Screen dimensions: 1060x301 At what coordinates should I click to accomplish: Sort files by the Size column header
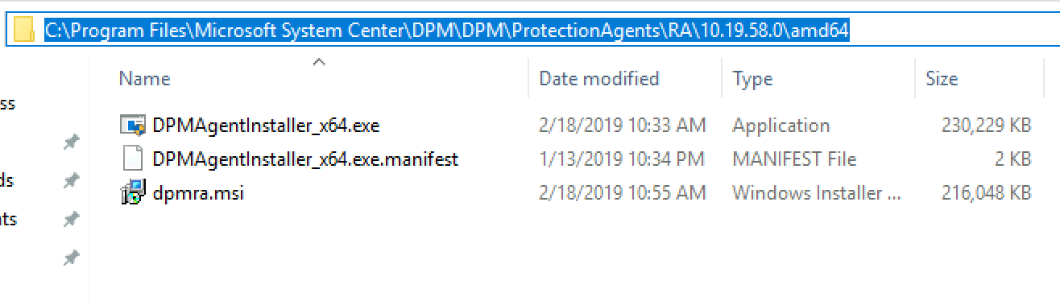pyautogui.click(x=942, y=79)
